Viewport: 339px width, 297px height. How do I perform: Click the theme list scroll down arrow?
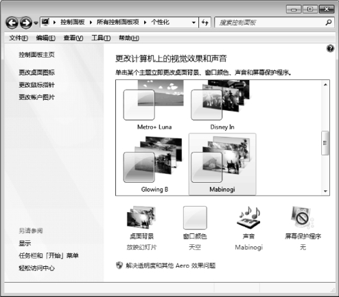tap(325, 191)
